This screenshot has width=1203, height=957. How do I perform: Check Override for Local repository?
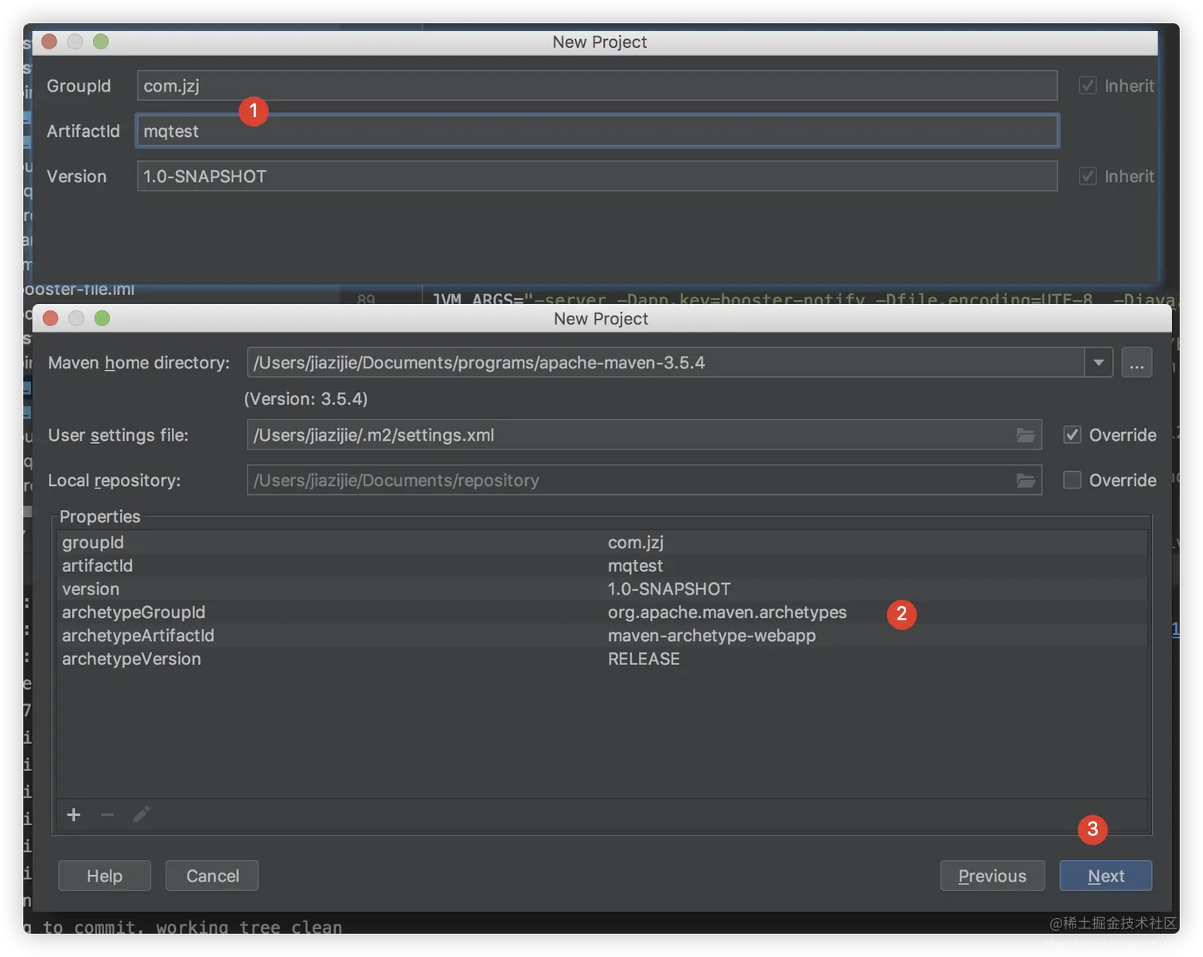[1073, 480]
